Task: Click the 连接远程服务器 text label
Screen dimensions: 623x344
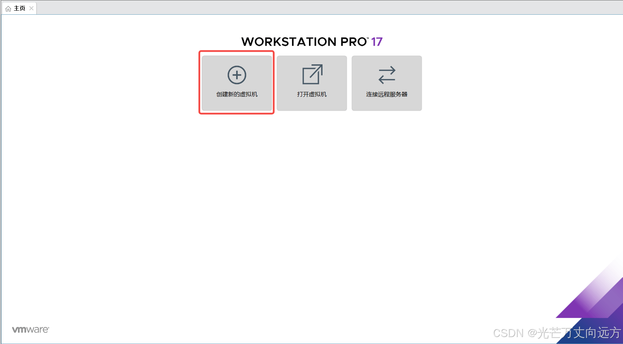Action: (387, 94)
